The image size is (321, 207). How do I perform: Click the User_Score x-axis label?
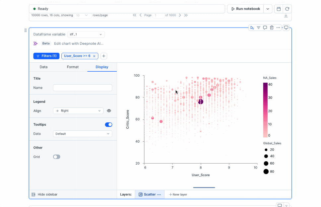pyautogui.click(x=201, y=175)
